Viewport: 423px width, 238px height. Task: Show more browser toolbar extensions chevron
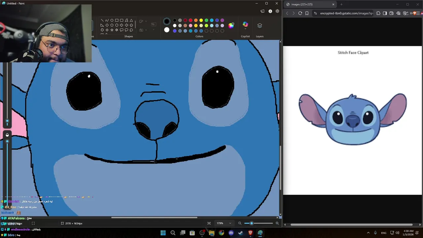click(x=411, y=13)
